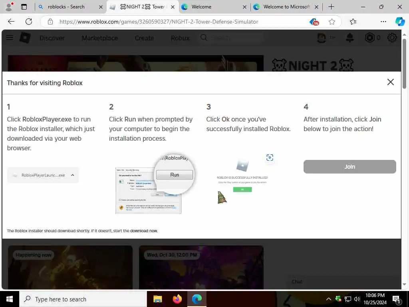Close the roblocks Search tab
This screenshot has height=307, width=409.
coord(101,7)
